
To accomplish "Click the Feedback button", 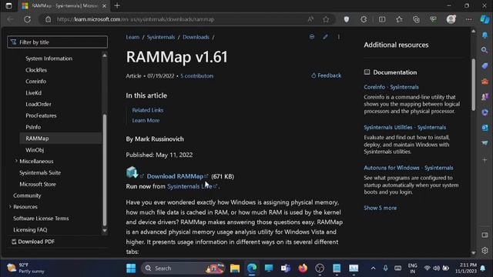I will click(x=326, y=75).
